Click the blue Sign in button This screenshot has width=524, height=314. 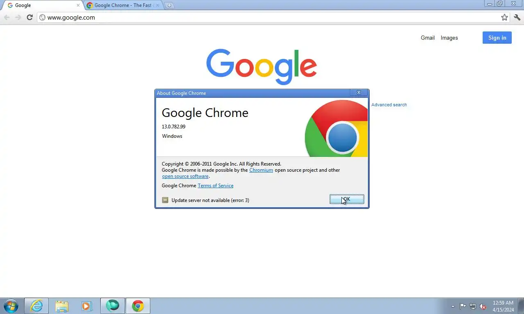click(497, 38)
